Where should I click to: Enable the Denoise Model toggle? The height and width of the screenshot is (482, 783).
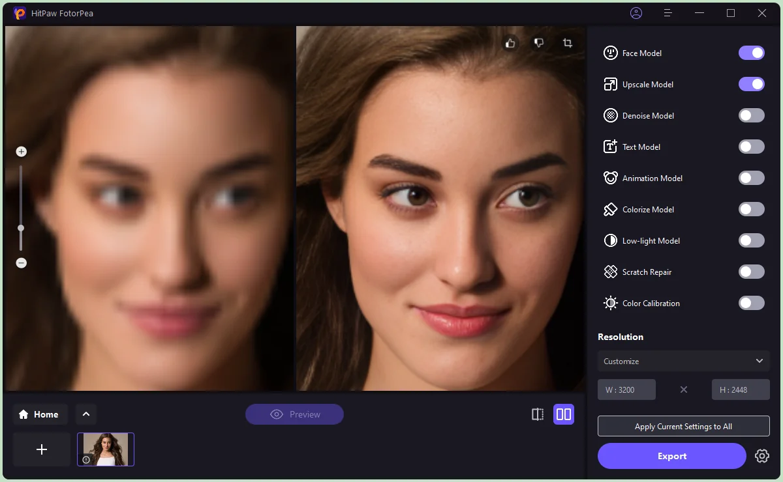click(x=751, y=116)
